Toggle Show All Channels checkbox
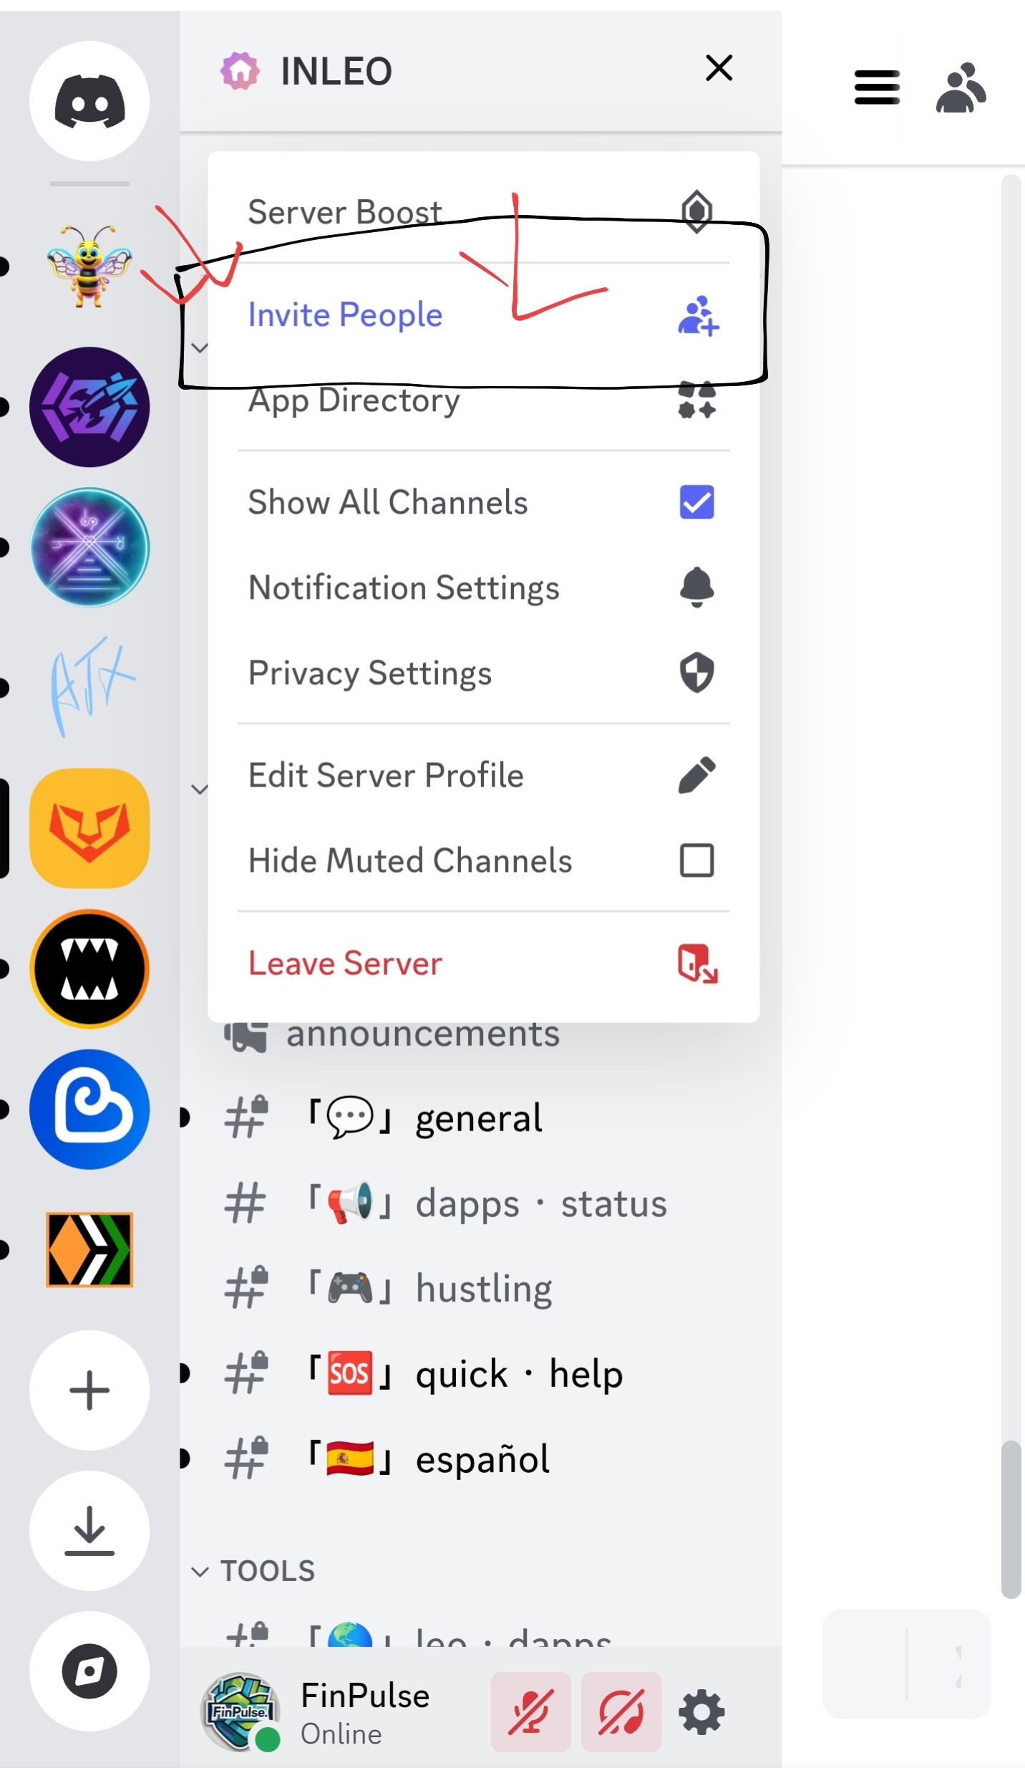Screen dimensions: 1025x1768 point(696,501)
